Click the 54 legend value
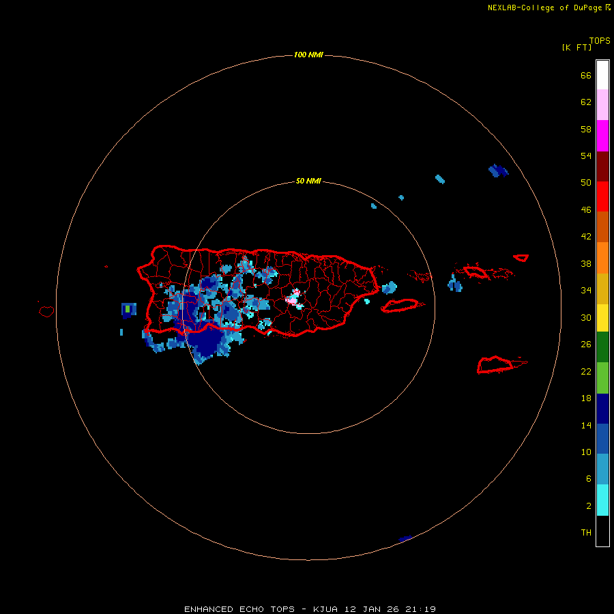The image size is (614, 614). 586,156
